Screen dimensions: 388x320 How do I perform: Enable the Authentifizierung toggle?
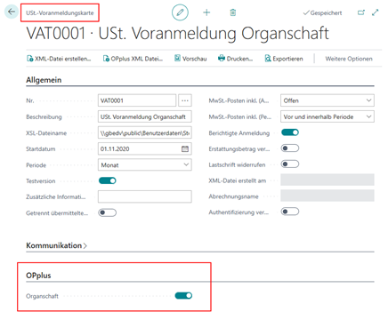(290, 212)
